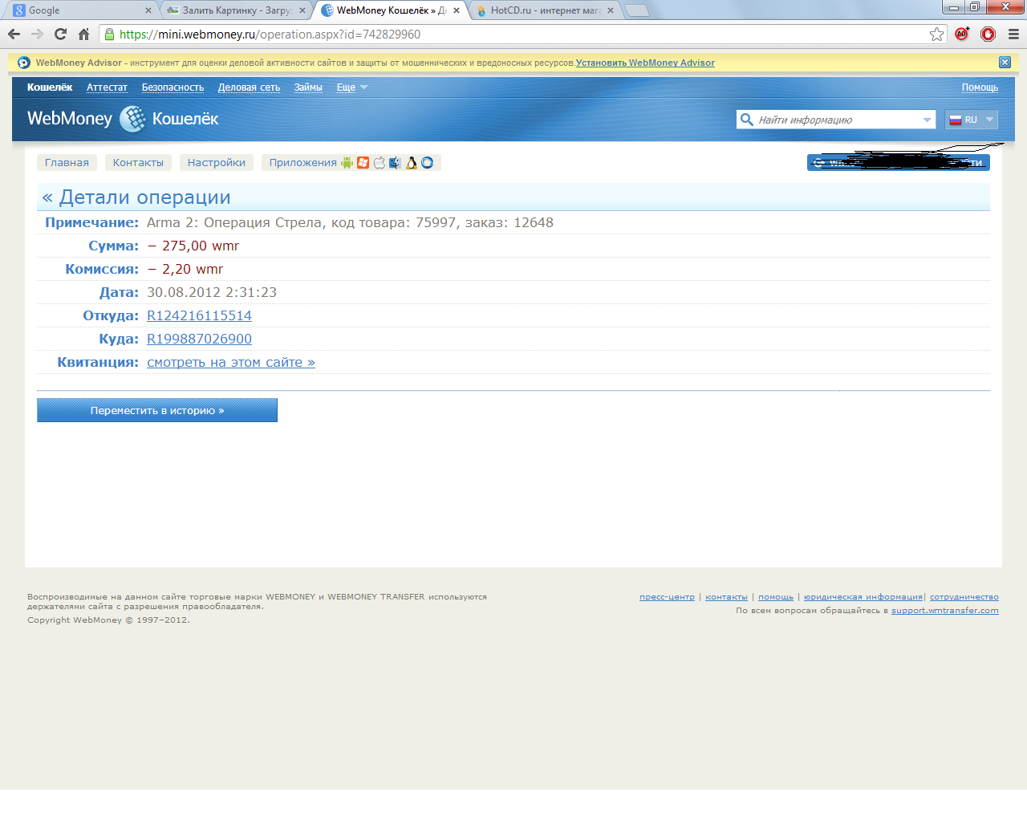Open the RU language dropdown
The width and height of the screenshot is (1027, 817).
pos(972,120)
